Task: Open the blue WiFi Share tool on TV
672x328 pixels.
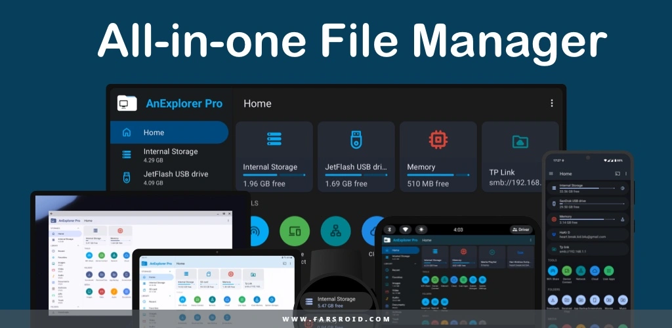Action: point(259,231)
